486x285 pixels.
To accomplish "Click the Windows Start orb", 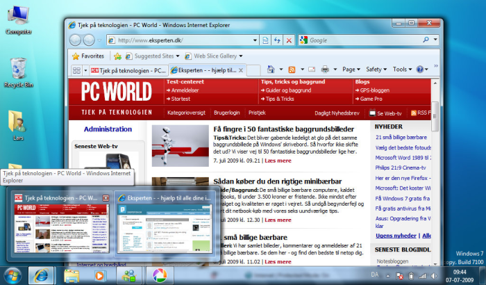I will (12, 275).
